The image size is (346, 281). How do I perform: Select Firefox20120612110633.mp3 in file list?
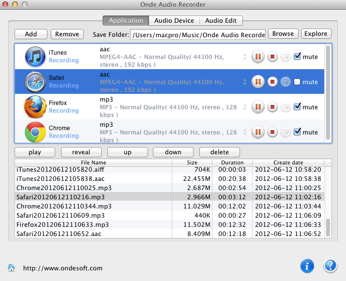[62, 224]
